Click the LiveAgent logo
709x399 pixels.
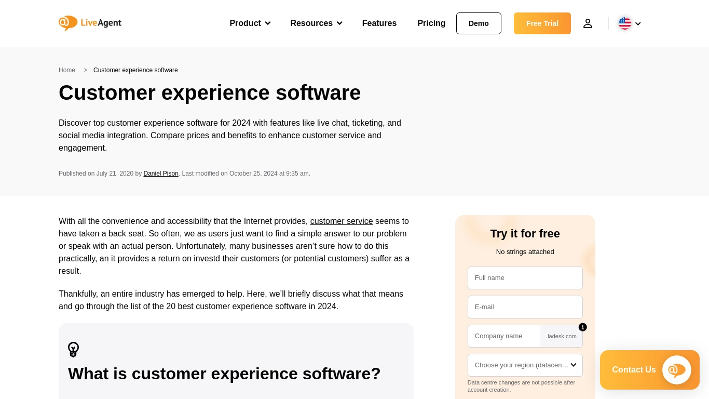tap(90, 23)
